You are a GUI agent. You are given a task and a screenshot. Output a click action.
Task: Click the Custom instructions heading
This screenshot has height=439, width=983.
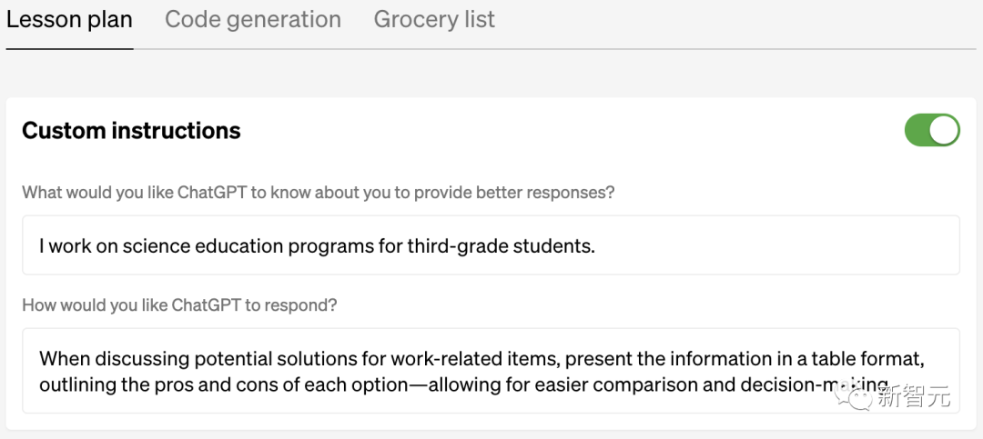click(131, 131)
